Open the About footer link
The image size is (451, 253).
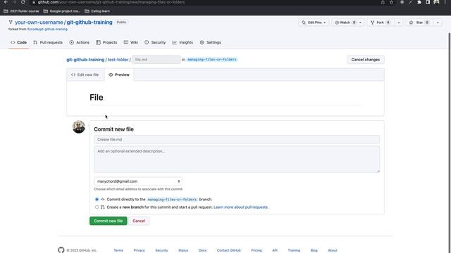(x=333, y=250)
